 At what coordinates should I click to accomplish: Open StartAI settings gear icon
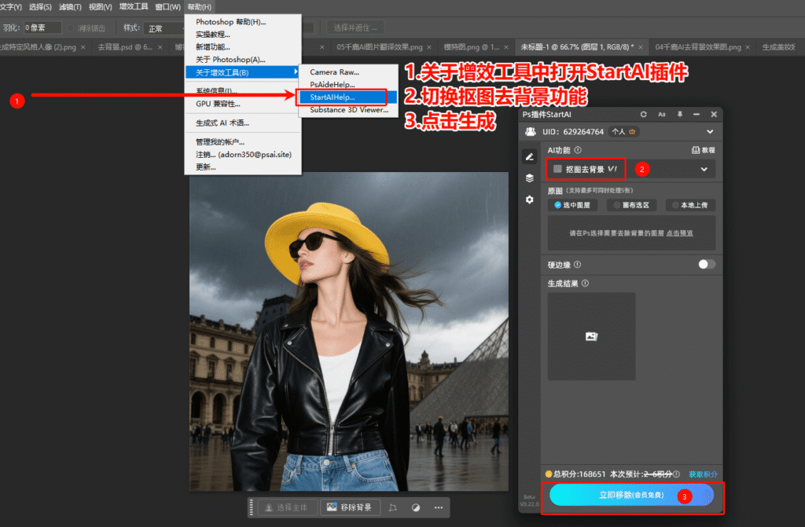click(x=530, y=199)
